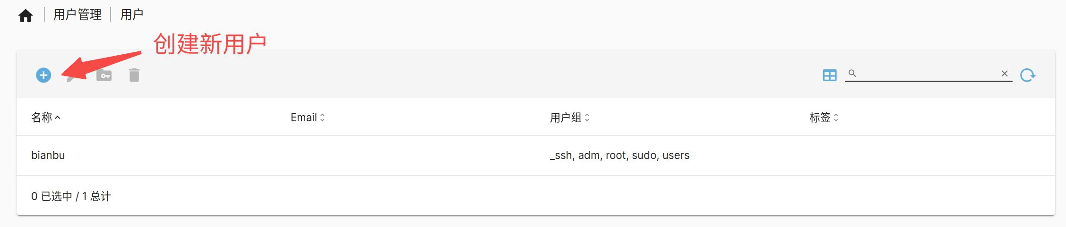Toggle sort arrows beside 标签 header

(x=836, y=118)
